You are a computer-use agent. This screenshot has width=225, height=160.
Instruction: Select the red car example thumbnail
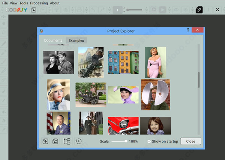123,126
